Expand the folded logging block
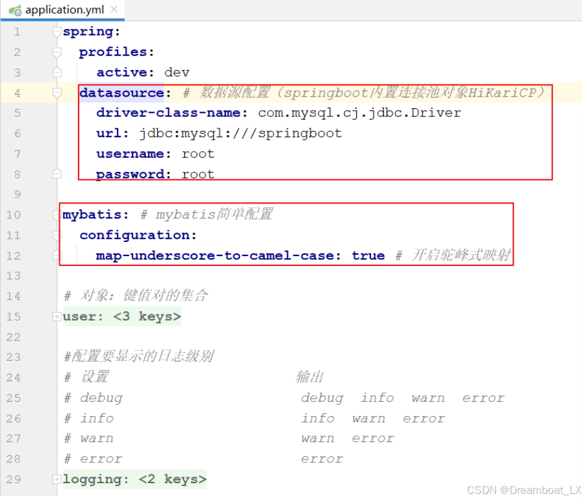 pyautogui.click(x=56, y=480)
